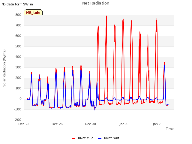Click the MB_tule label box
This screenshot has width=192, height=144.
(x=33, y=12)
